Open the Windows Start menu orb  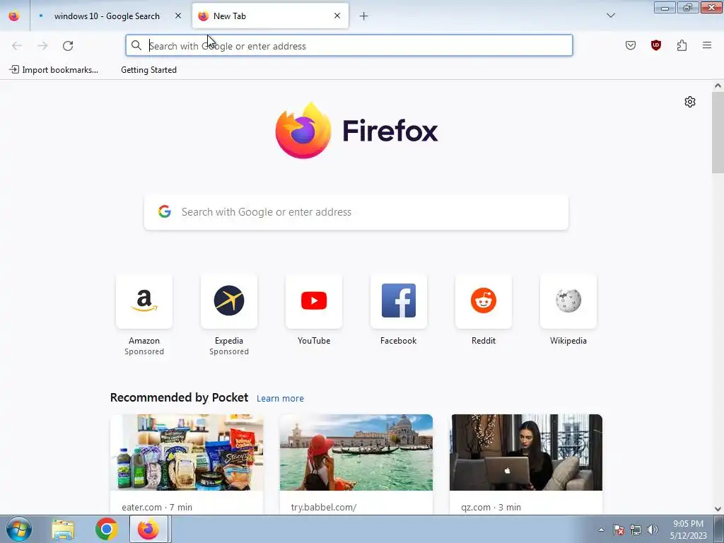(18, 529)
